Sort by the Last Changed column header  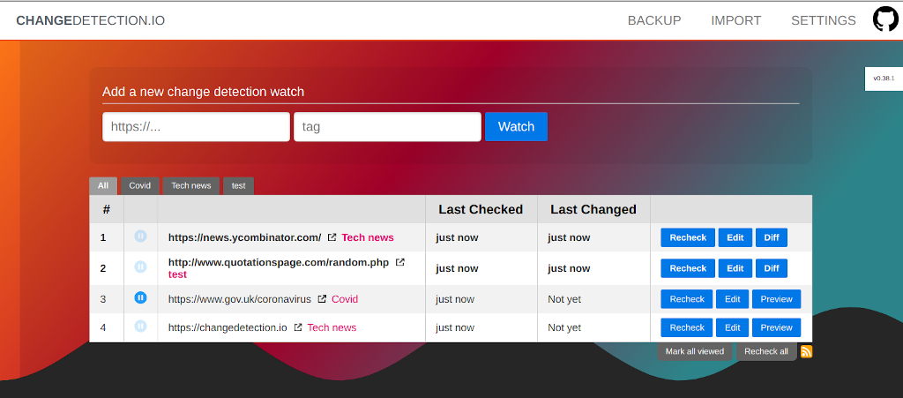coord(593,209)
